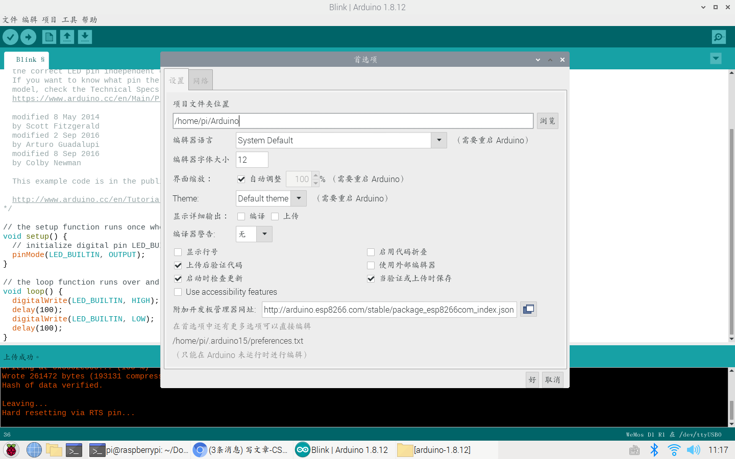Open the 编辑器语言 System Default dropdown
The height and width of the screenshot is (459, 735).
439,140
